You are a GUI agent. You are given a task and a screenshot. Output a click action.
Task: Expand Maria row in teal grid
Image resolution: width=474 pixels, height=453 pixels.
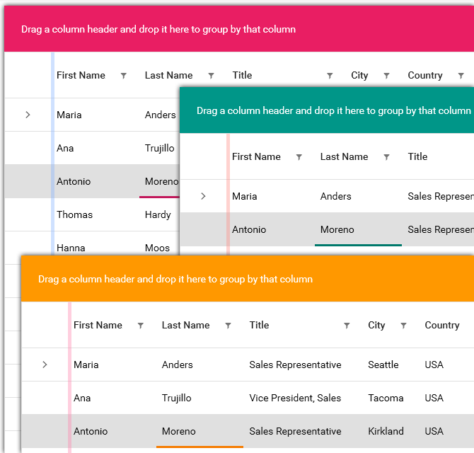pyautogui.click(x=203, y=196)
